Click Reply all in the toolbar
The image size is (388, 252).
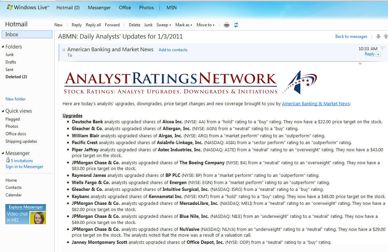click(x=93, y=25)
